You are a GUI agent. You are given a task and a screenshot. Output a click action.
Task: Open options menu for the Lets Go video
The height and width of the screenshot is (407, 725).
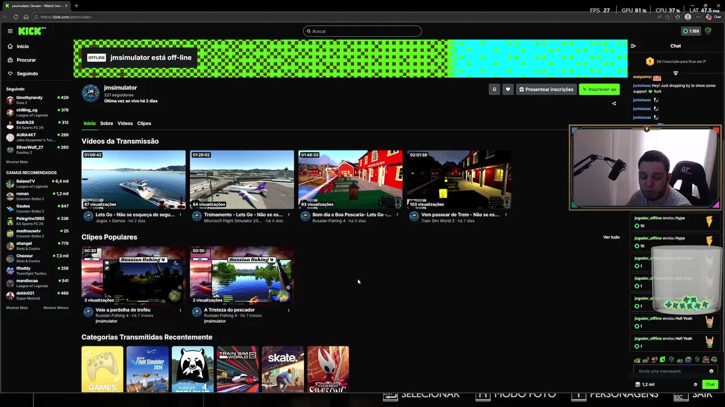tap(181, 215)
